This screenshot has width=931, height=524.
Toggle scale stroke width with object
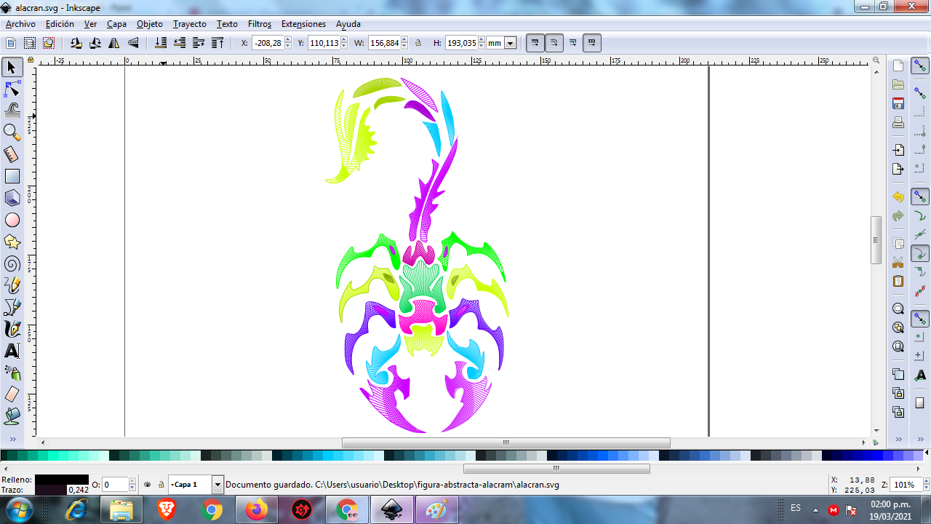pos(535,43)
